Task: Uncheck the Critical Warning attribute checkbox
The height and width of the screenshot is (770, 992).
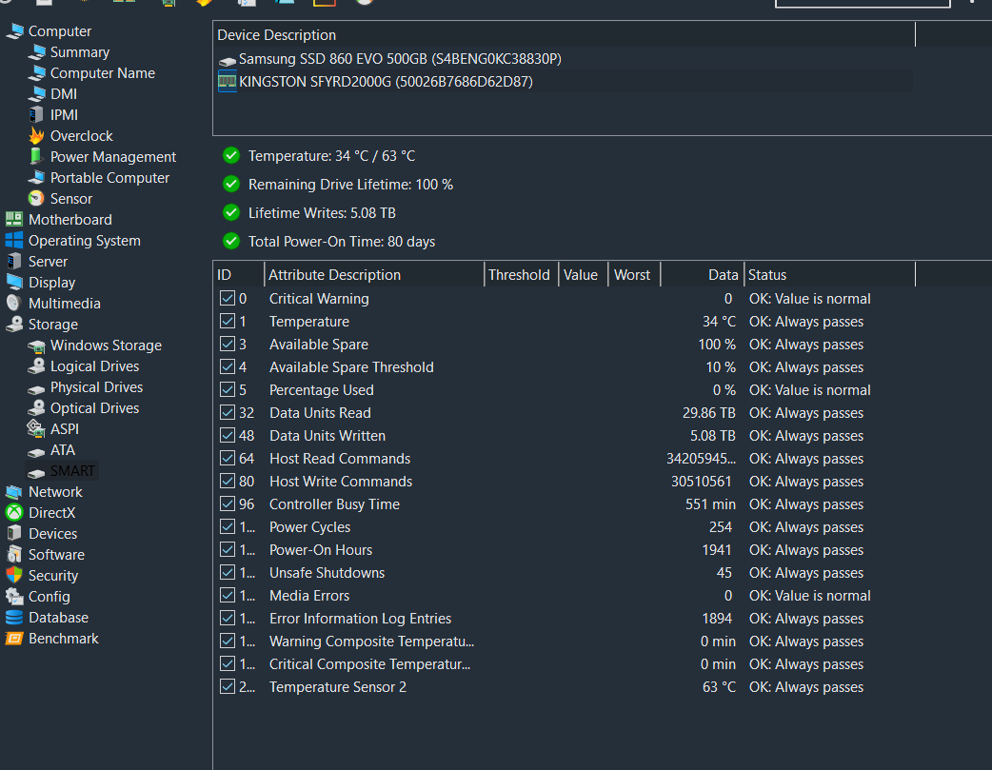Action: (x=228, y=298)
